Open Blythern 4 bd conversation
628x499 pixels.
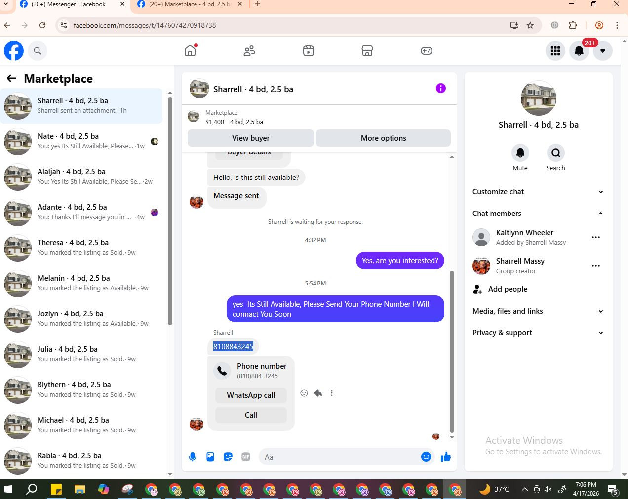pyautogui.click(x=81, y=390)
